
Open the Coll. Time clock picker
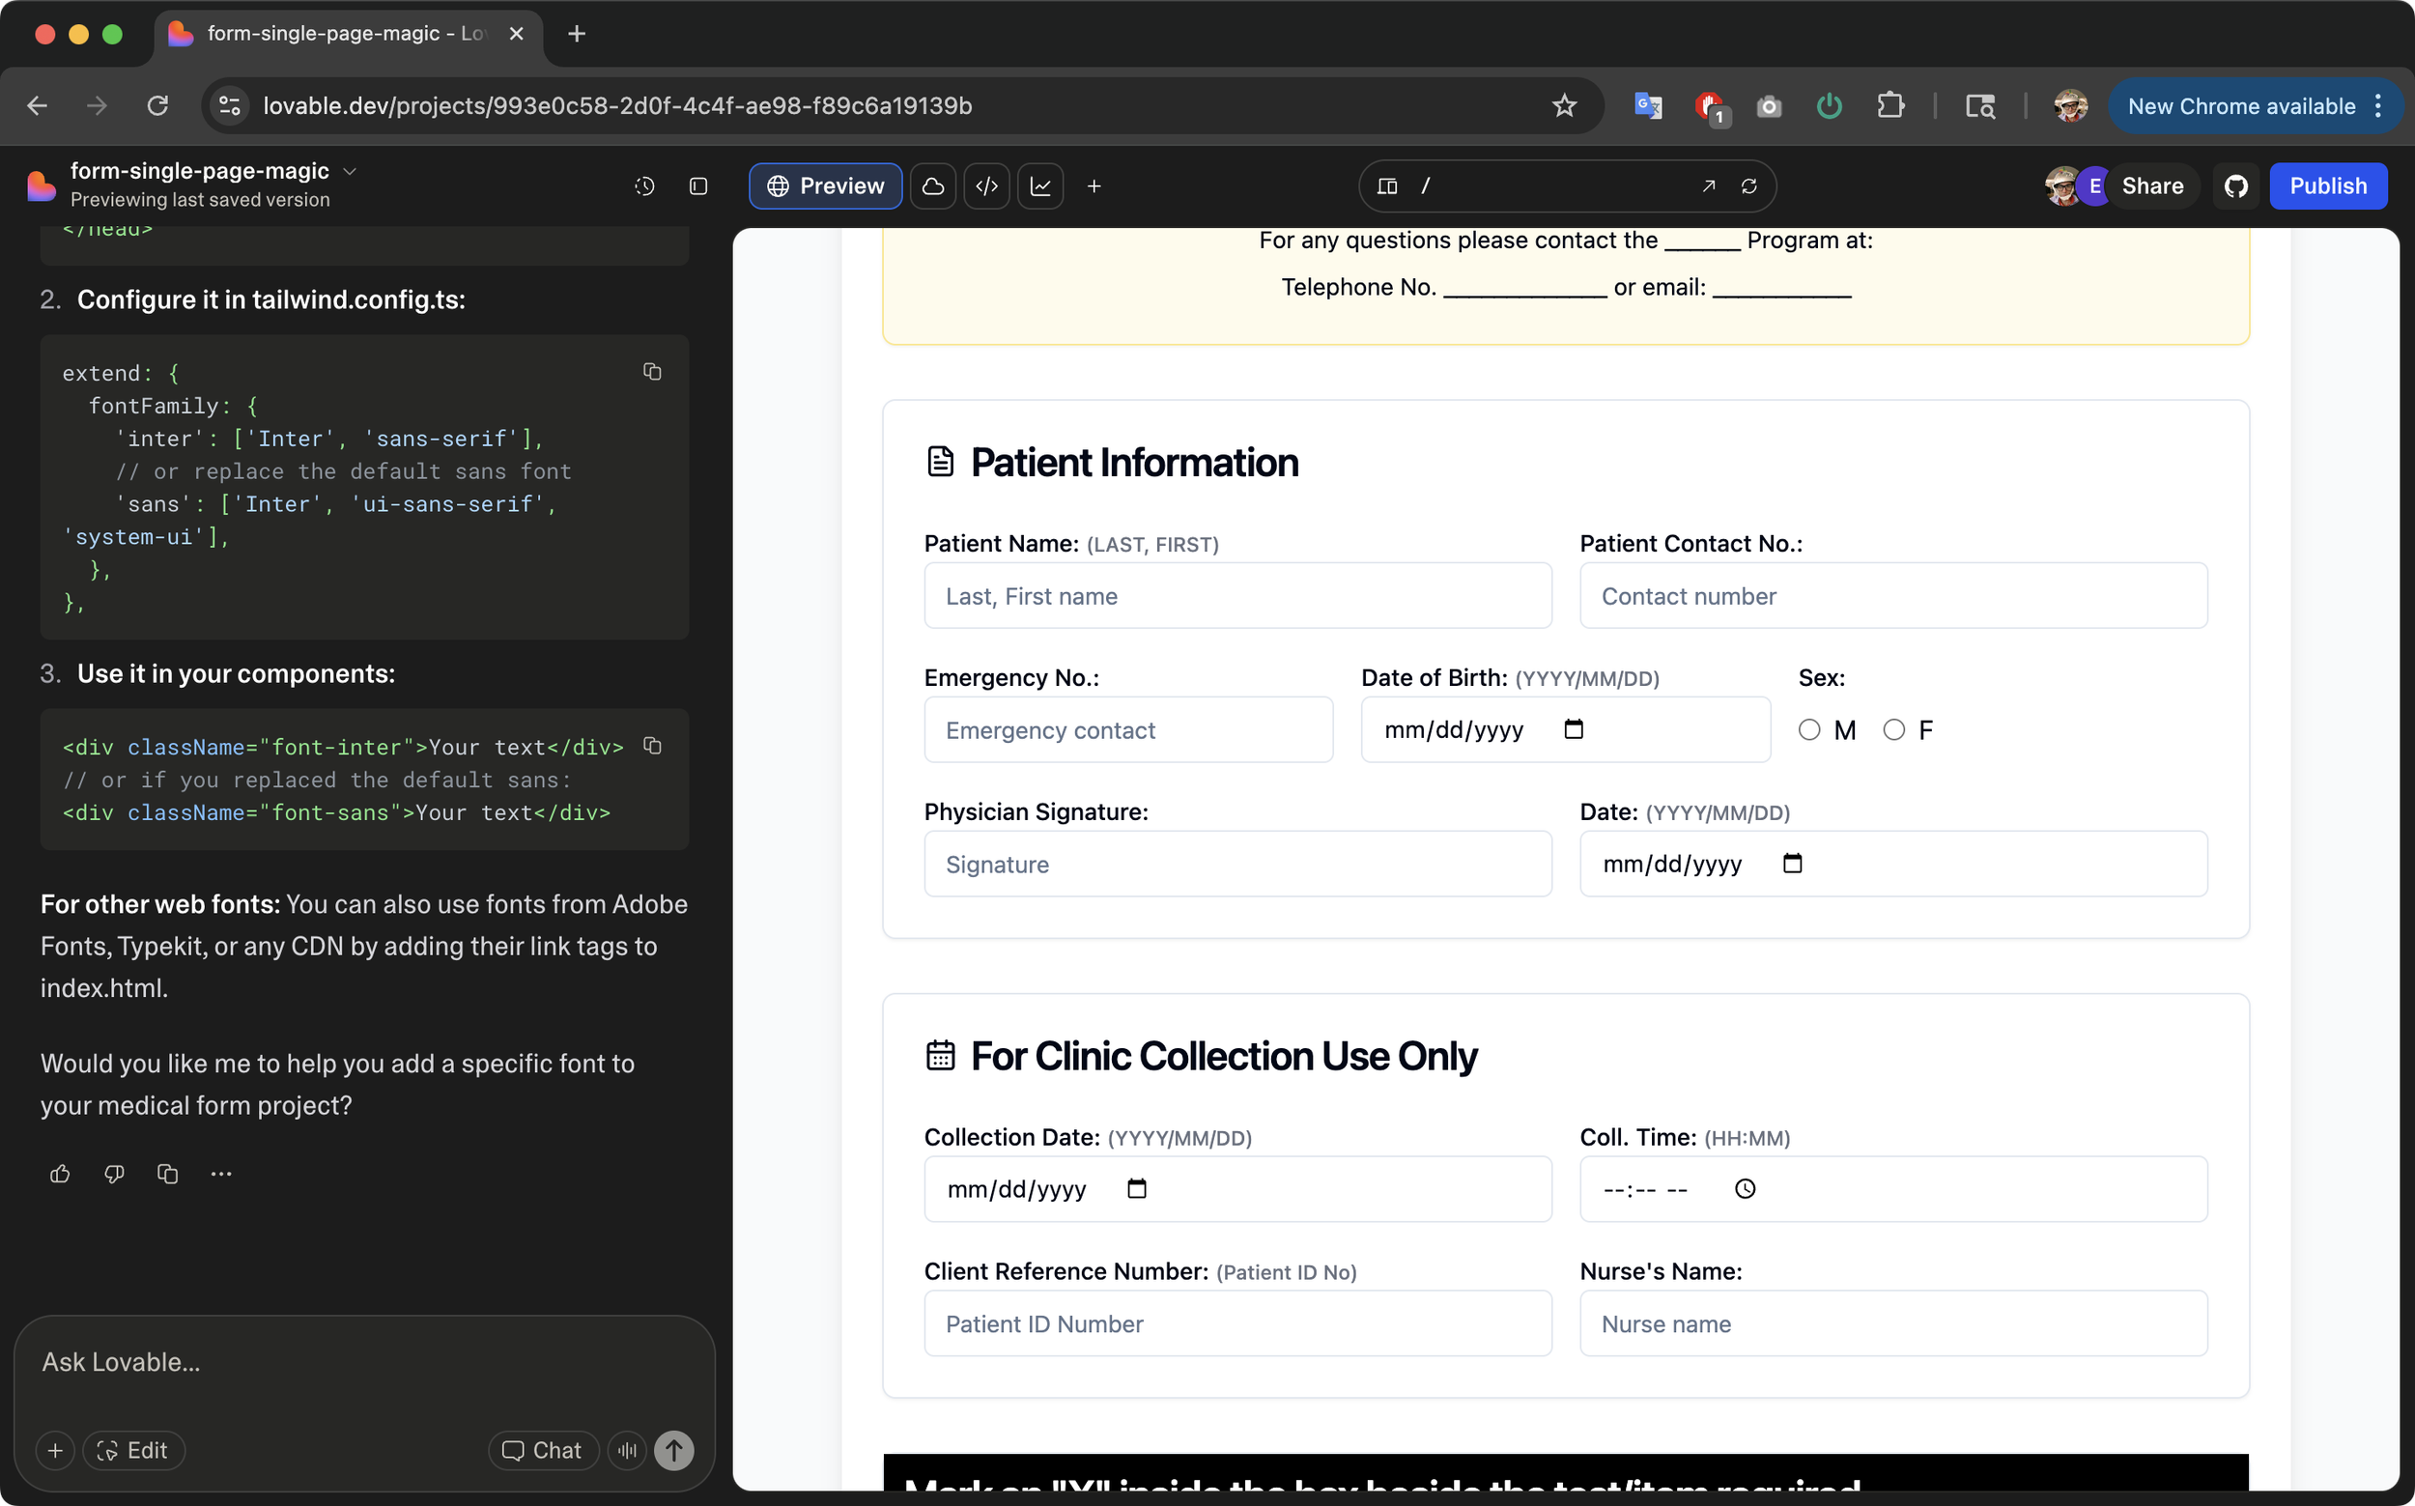(1745, 1188)
